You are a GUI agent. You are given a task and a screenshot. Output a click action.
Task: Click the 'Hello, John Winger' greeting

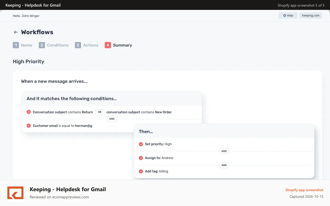26,16
